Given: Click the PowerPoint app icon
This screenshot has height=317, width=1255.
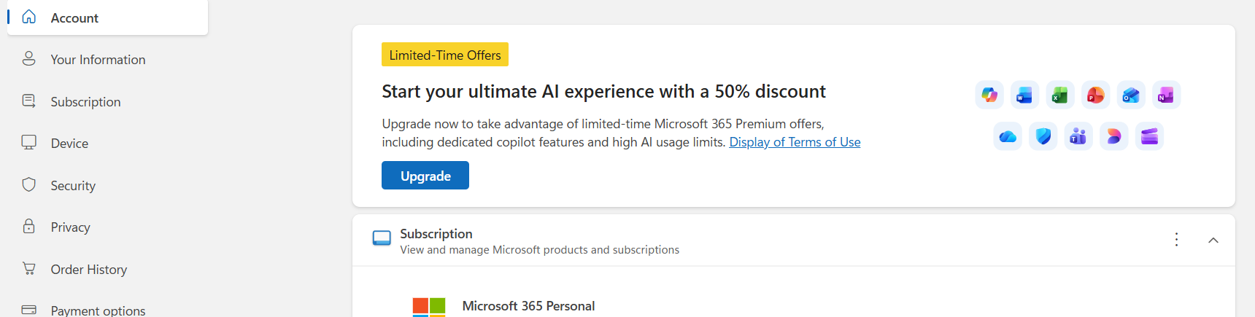Looking at the screenshot, I should (x=1096, y=95).
